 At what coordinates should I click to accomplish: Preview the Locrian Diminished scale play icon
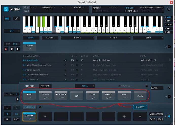(x=65, y=75)
